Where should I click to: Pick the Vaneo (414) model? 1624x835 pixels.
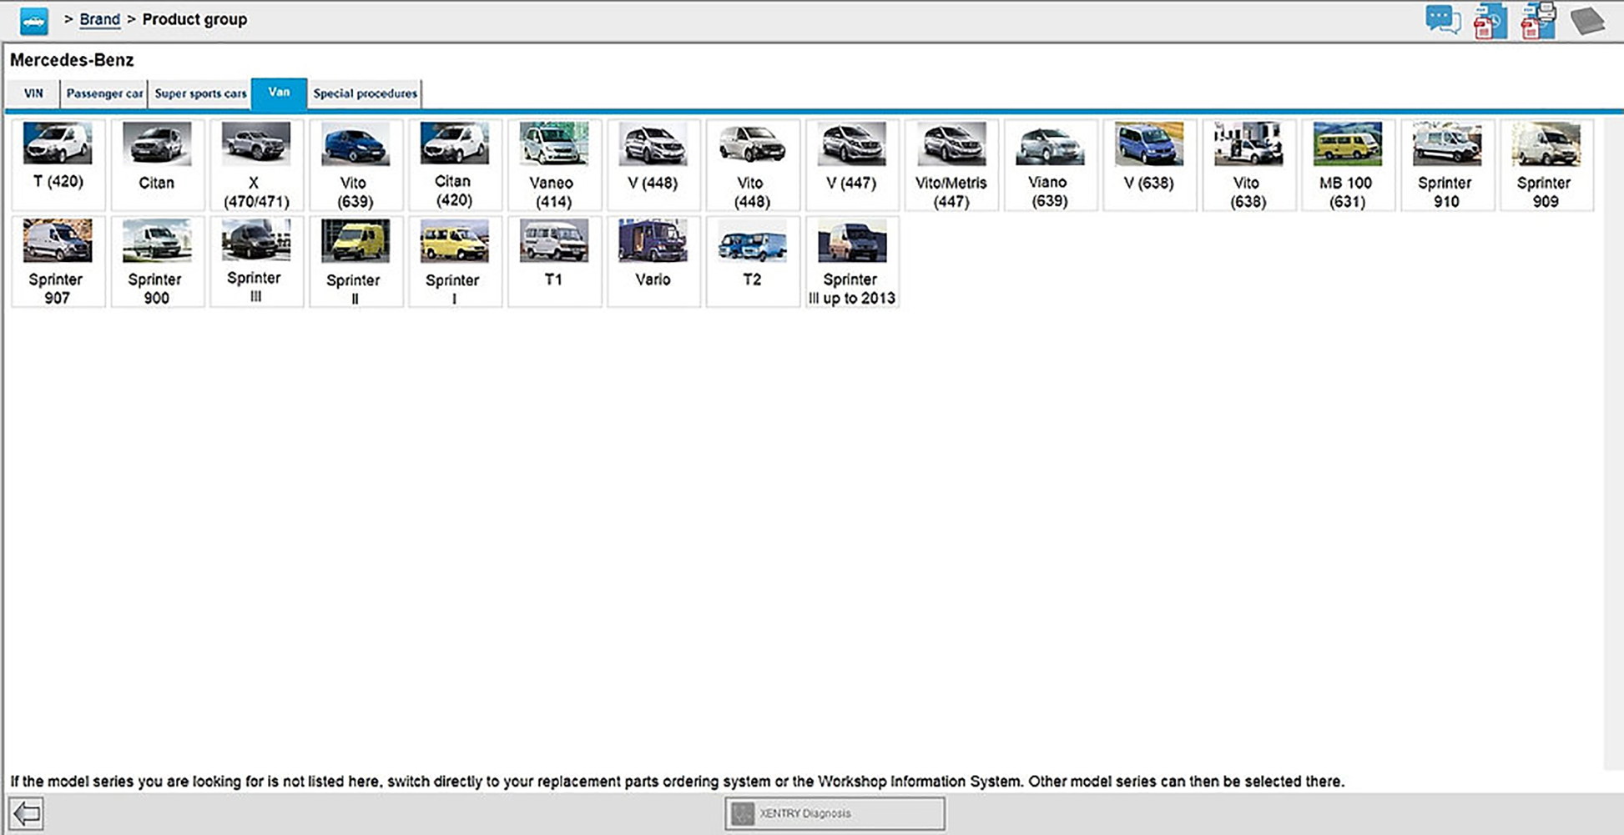pyautogui.click(x=553, y=165)
